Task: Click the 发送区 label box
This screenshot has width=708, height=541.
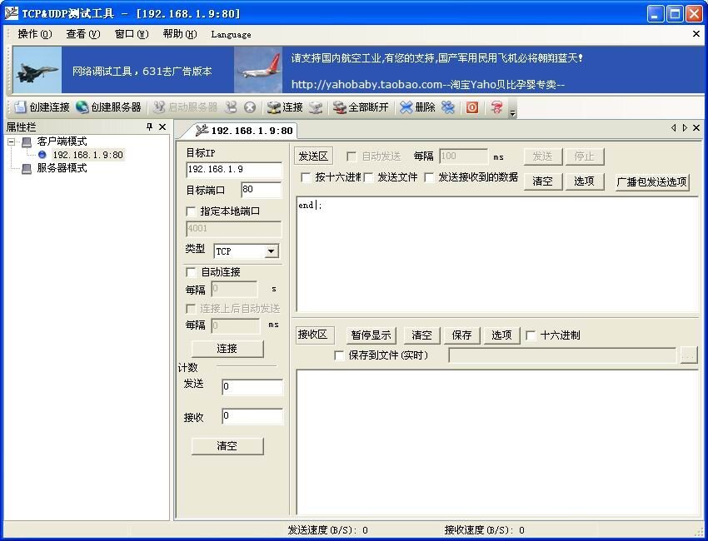Action: (x=313, y=156)
